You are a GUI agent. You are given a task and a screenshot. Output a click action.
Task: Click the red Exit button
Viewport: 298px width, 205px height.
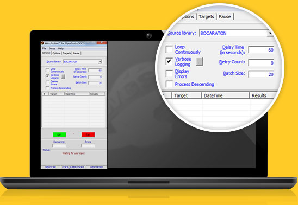[x=88, y=134]
